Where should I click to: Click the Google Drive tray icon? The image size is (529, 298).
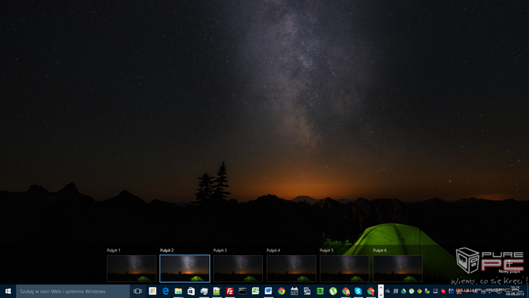click(403, 291)
